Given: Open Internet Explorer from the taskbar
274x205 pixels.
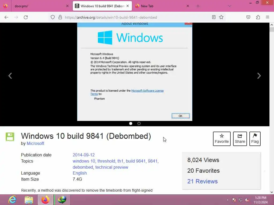Looking at the screenshot, I should (13, 200).
